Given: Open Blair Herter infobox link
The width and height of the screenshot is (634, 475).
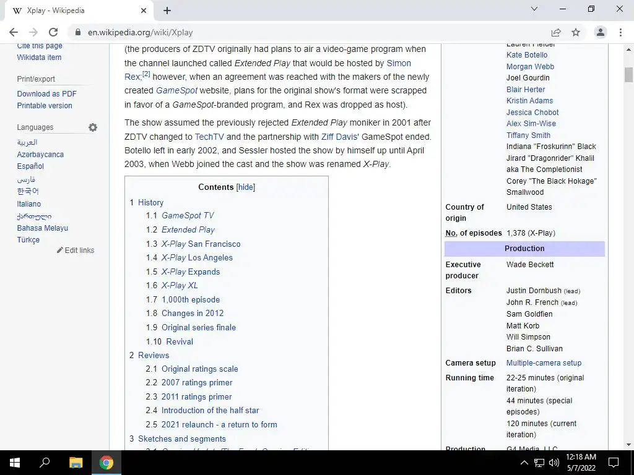Looking at the screenshot, I should coord(526,89).
